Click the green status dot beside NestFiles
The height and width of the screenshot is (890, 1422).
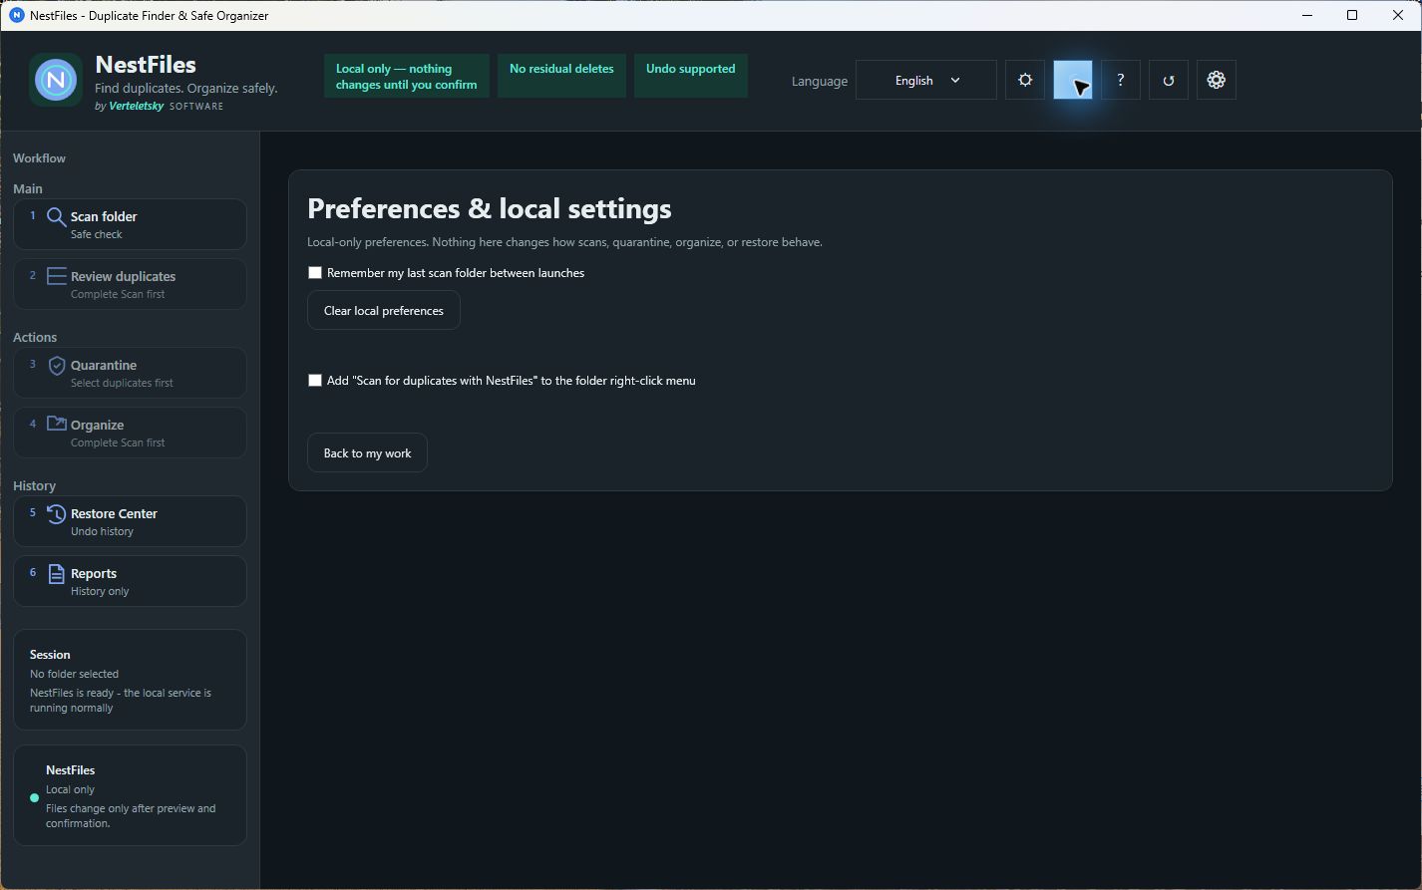point(35,797)
